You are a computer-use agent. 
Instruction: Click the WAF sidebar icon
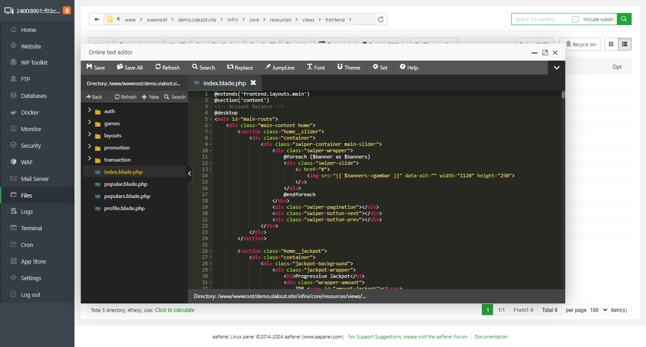(x=13, y=162)
